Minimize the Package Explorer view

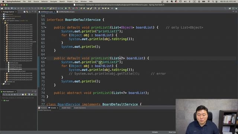click(32, 12)
